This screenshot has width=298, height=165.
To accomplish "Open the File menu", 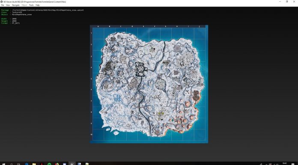I will coord(2,5).
